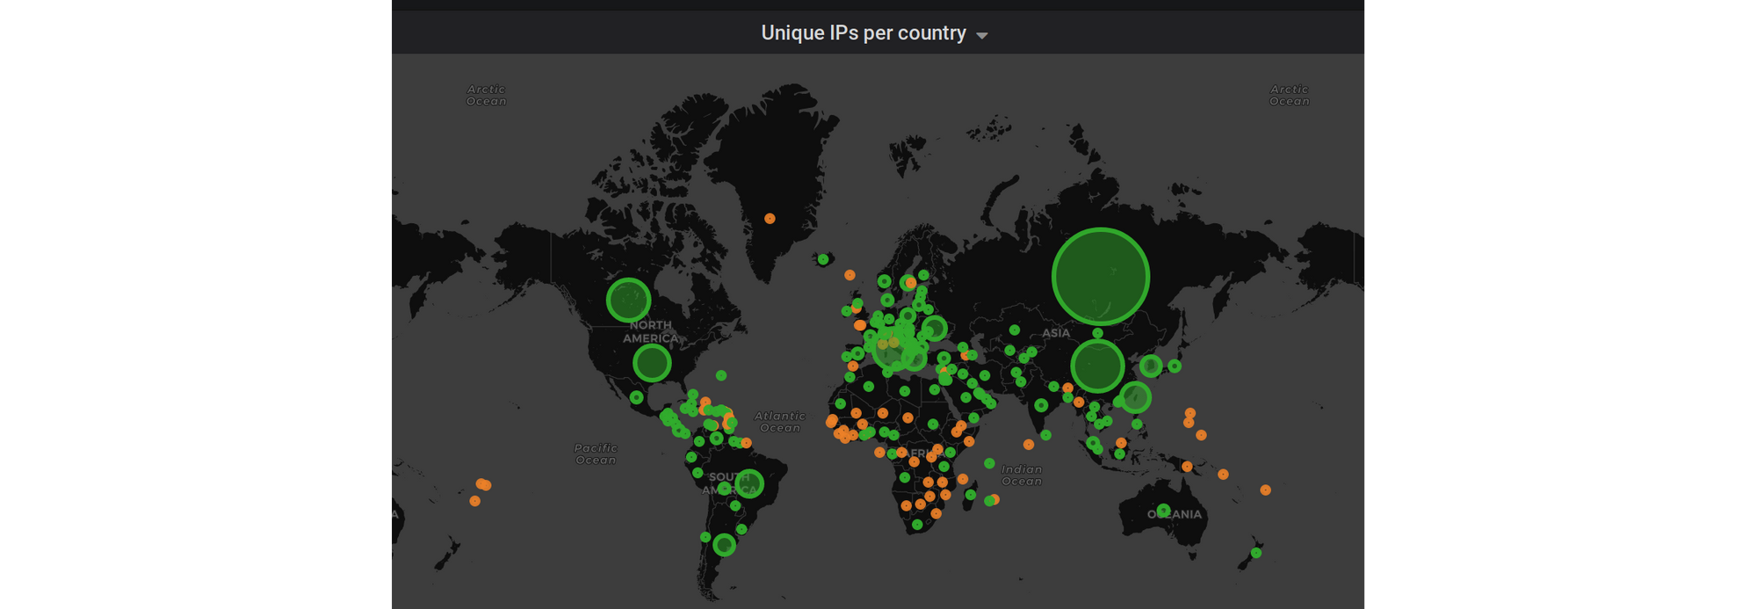This screenshot has height=609, width=1757.
Task: Click the green circle over Japan
Action: [1175, 366]
